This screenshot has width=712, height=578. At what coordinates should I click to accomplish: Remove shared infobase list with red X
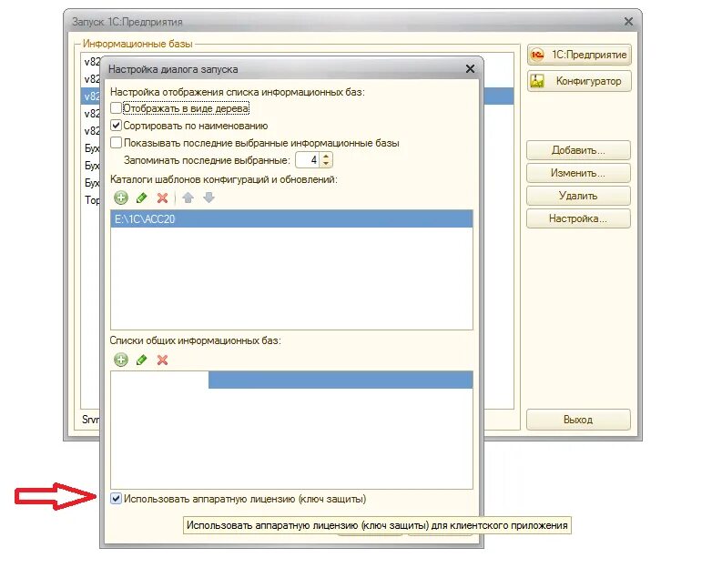[x=162, y=360]
